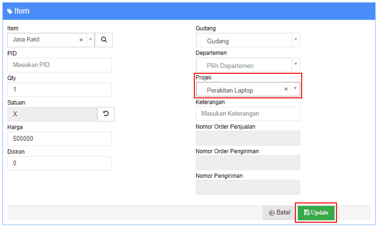Expand the Projek dropdown arrow
This screenshot has height=228, width=379.
[295, 89]
